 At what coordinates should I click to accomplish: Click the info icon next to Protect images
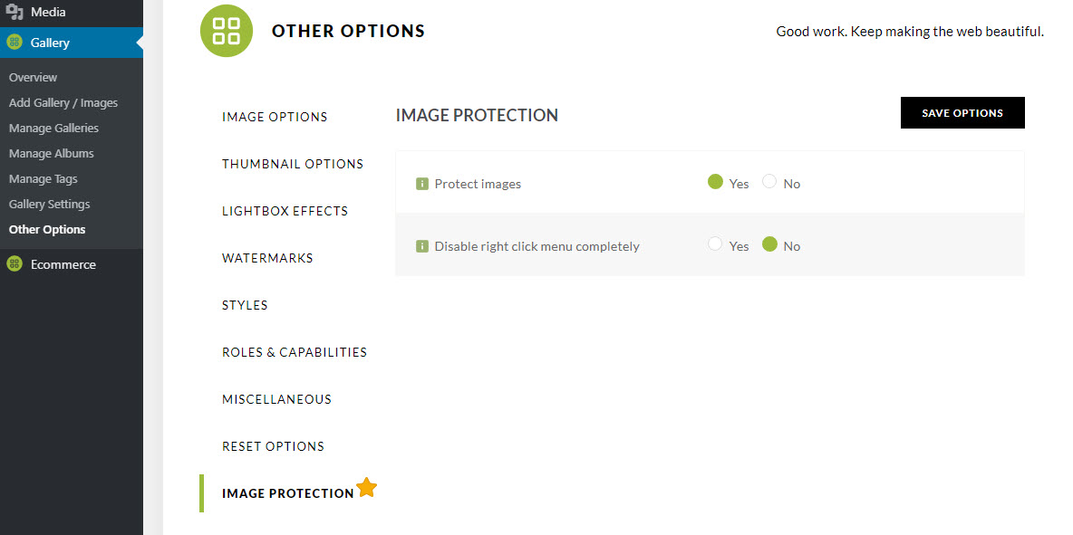[x=422, y=183]
